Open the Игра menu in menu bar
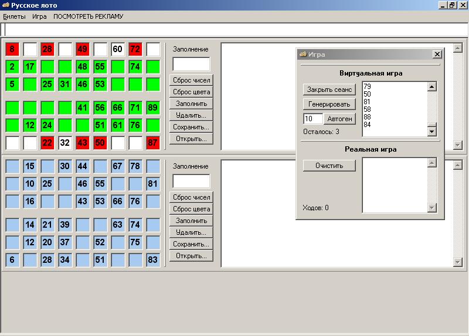The height and width of the screenshot is (336, 469). coord(39,16)
